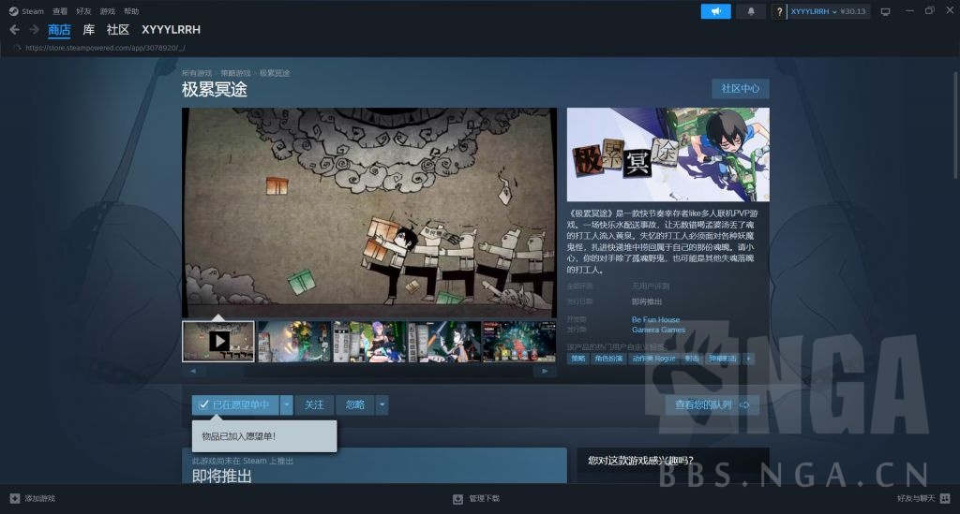Image resolution: width=960 pixels, height=514 pixels.
Task: Open the 社区中心 button
Action: (741, 89)
